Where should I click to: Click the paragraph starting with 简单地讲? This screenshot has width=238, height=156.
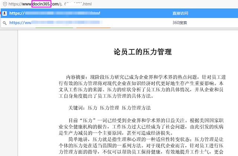(x=141, y=146)
